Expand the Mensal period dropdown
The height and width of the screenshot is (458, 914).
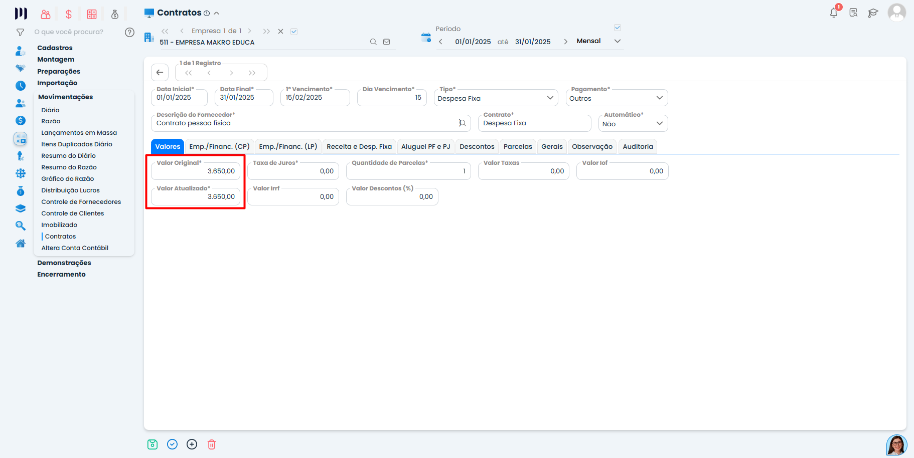click(618, 41)
